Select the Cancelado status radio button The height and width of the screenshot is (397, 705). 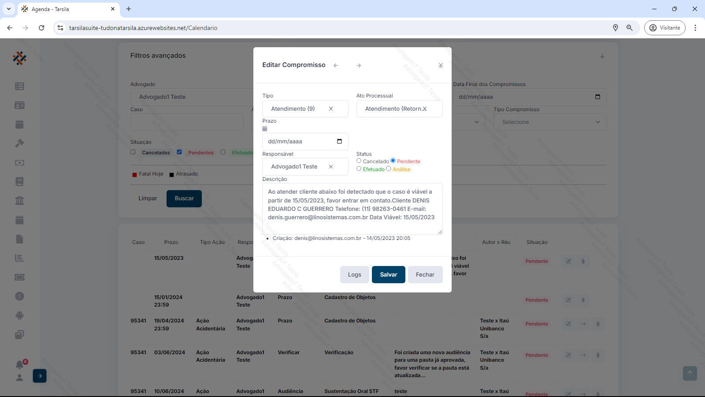coord(359,161)
